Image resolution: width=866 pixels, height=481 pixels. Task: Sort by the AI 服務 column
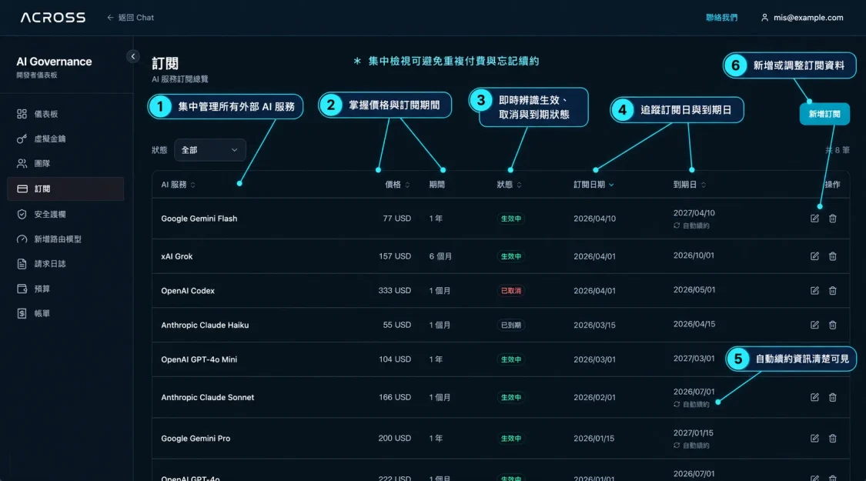(x=178, y=185)
